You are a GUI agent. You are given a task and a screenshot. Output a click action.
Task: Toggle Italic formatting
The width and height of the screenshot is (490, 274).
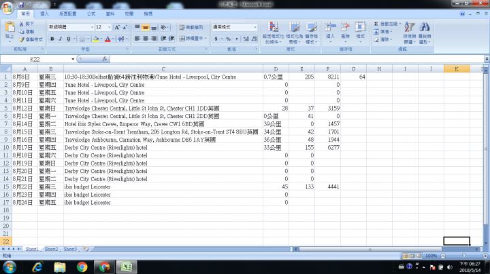coord(61,39)
